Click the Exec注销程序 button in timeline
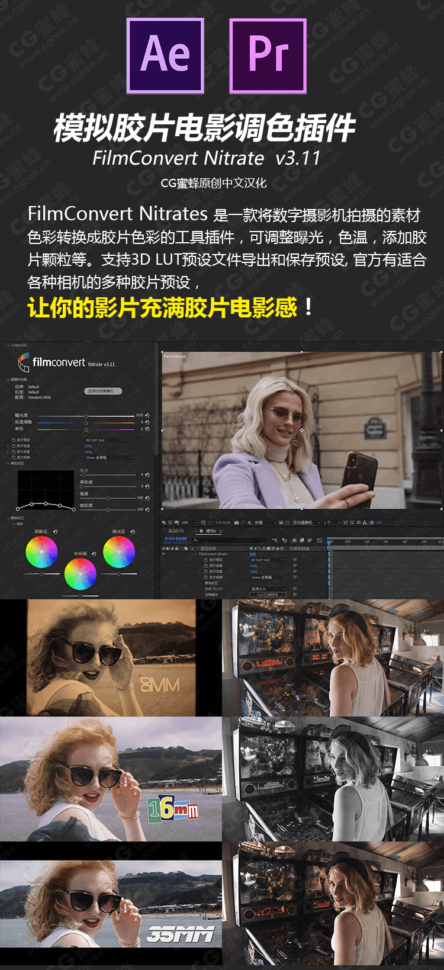This screenshot has width=444, height=970. click(x=268, y=595)
